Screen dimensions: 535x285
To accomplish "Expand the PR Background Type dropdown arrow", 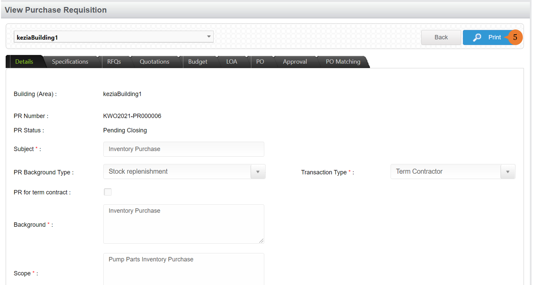I will 258,172.
